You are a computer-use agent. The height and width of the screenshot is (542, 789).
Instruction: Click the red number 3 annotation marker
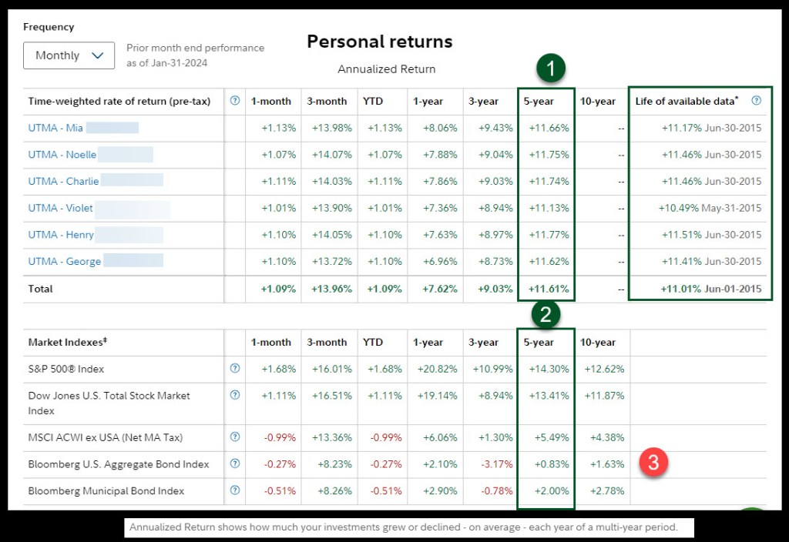(653, 463)
